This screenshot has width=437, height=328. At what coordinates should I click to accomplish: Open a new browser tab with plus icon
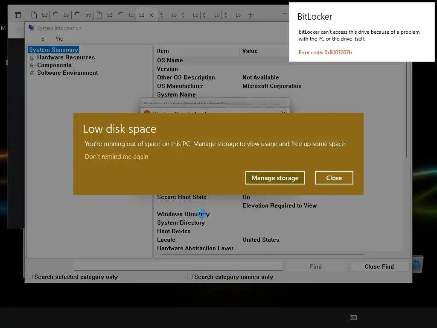click(x=251, y=15)
